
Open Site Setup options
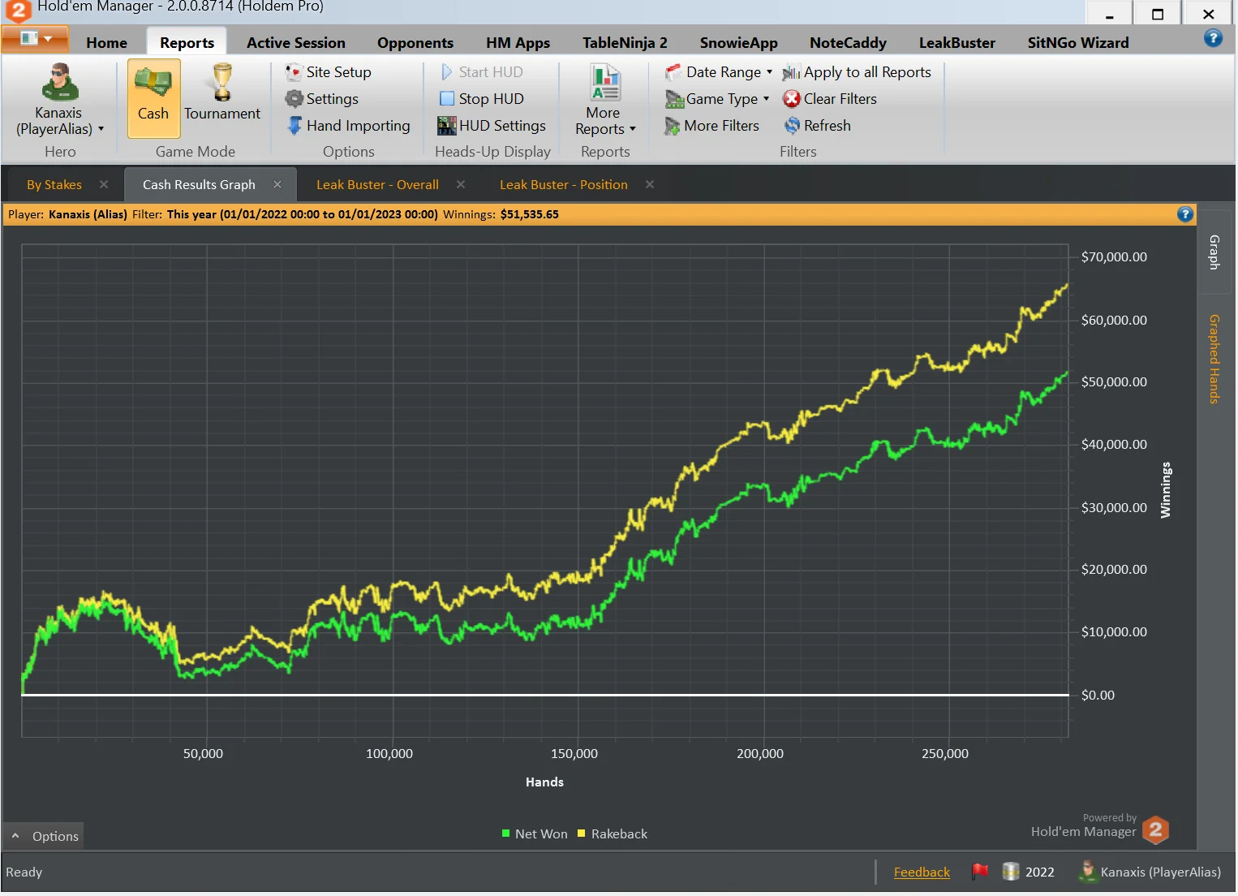click(329, 72)
